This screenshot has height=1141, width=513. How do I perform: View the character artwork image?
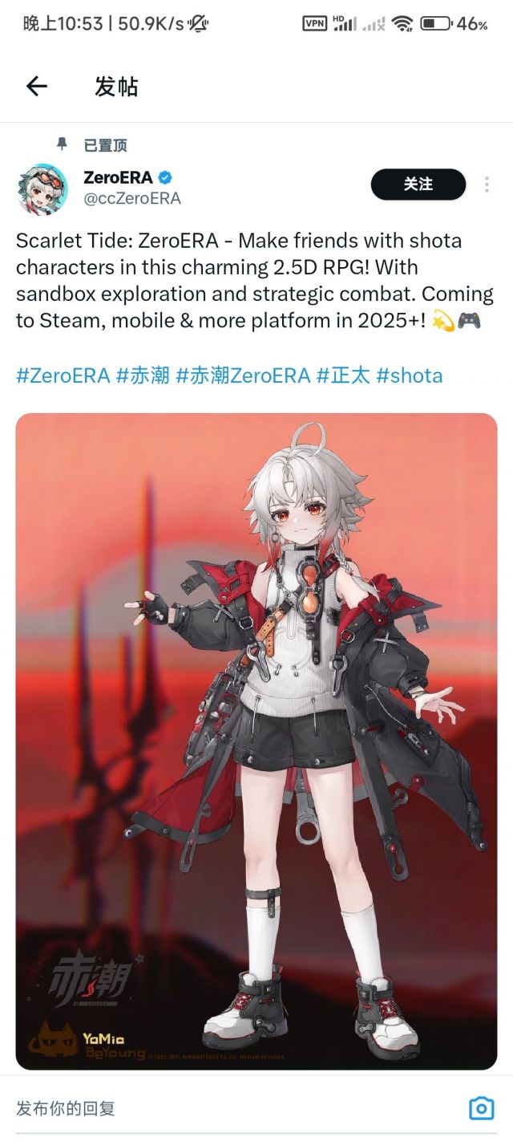pos(256,741)
